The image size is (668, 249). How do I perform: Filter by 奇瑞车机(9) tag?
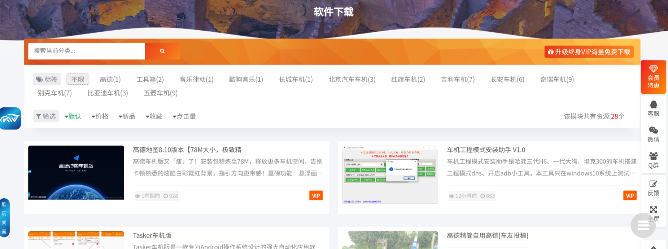[557, 79]
